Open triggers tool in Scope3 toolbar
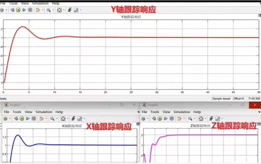The image size is (261, 164). (73, 119)
